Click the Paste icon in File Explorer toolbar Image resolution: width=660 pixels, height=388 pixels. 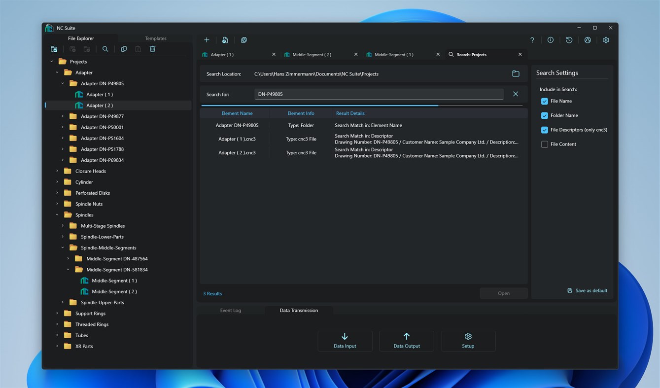(138, 49)
